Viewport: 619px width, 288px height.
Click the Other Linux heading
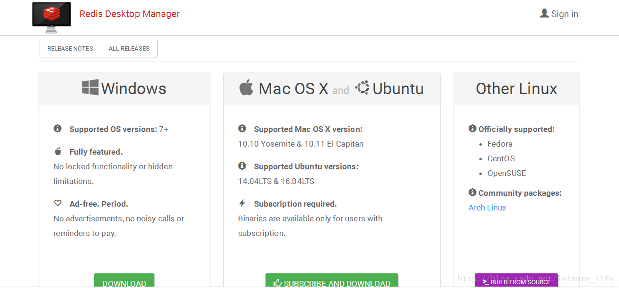[x=516, y=88]
